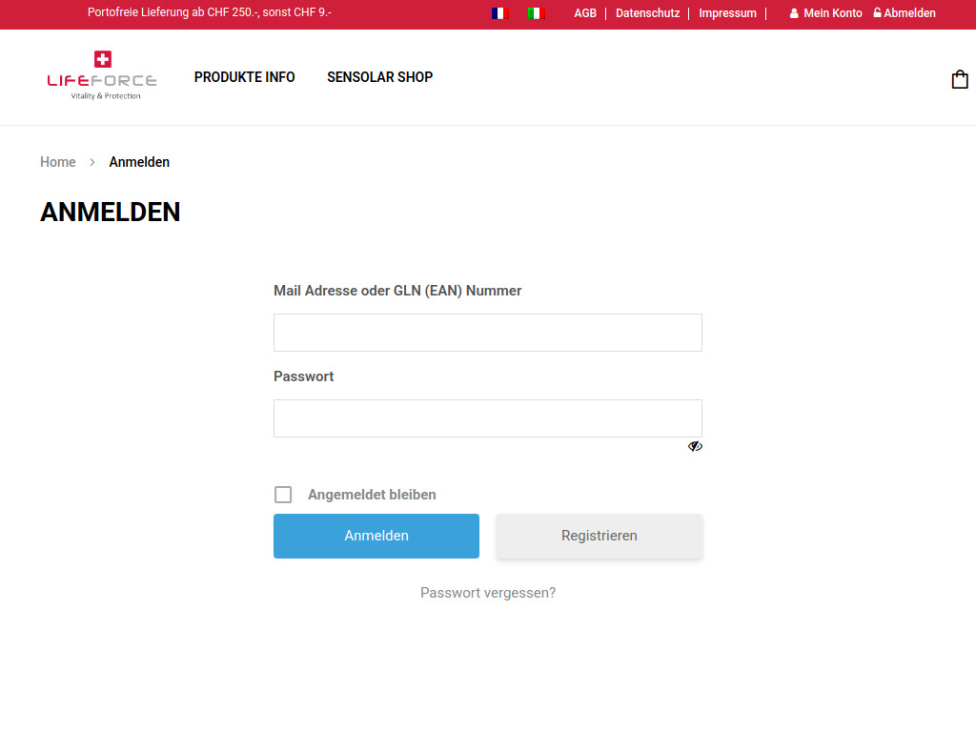This screenshot has height=732, width=976.
Task: Open the LifeForce logo on the homepage
Action: [x=101, y=75]
